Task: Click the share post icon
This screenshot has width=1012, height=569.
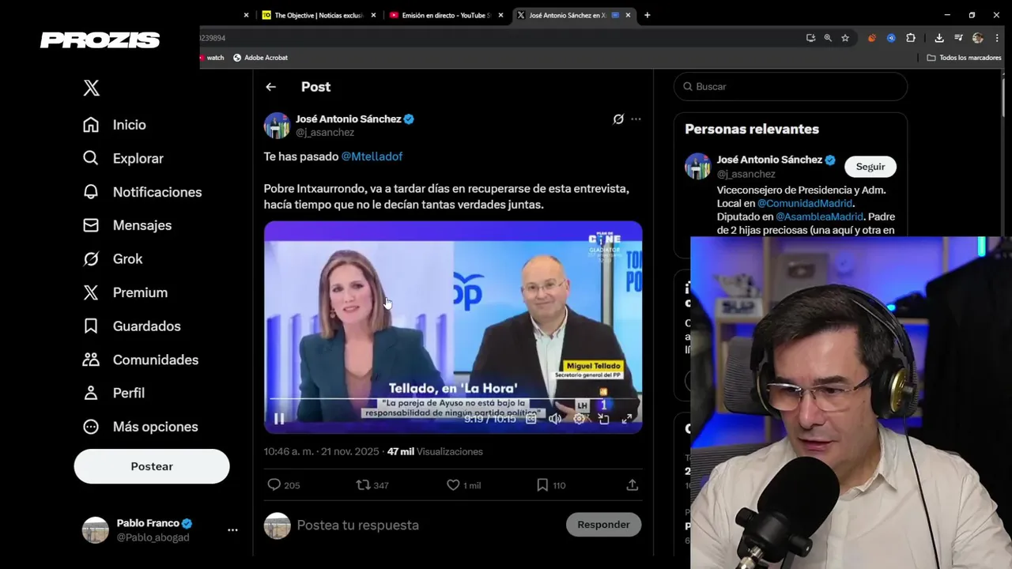Action: [x=632, y=485]
